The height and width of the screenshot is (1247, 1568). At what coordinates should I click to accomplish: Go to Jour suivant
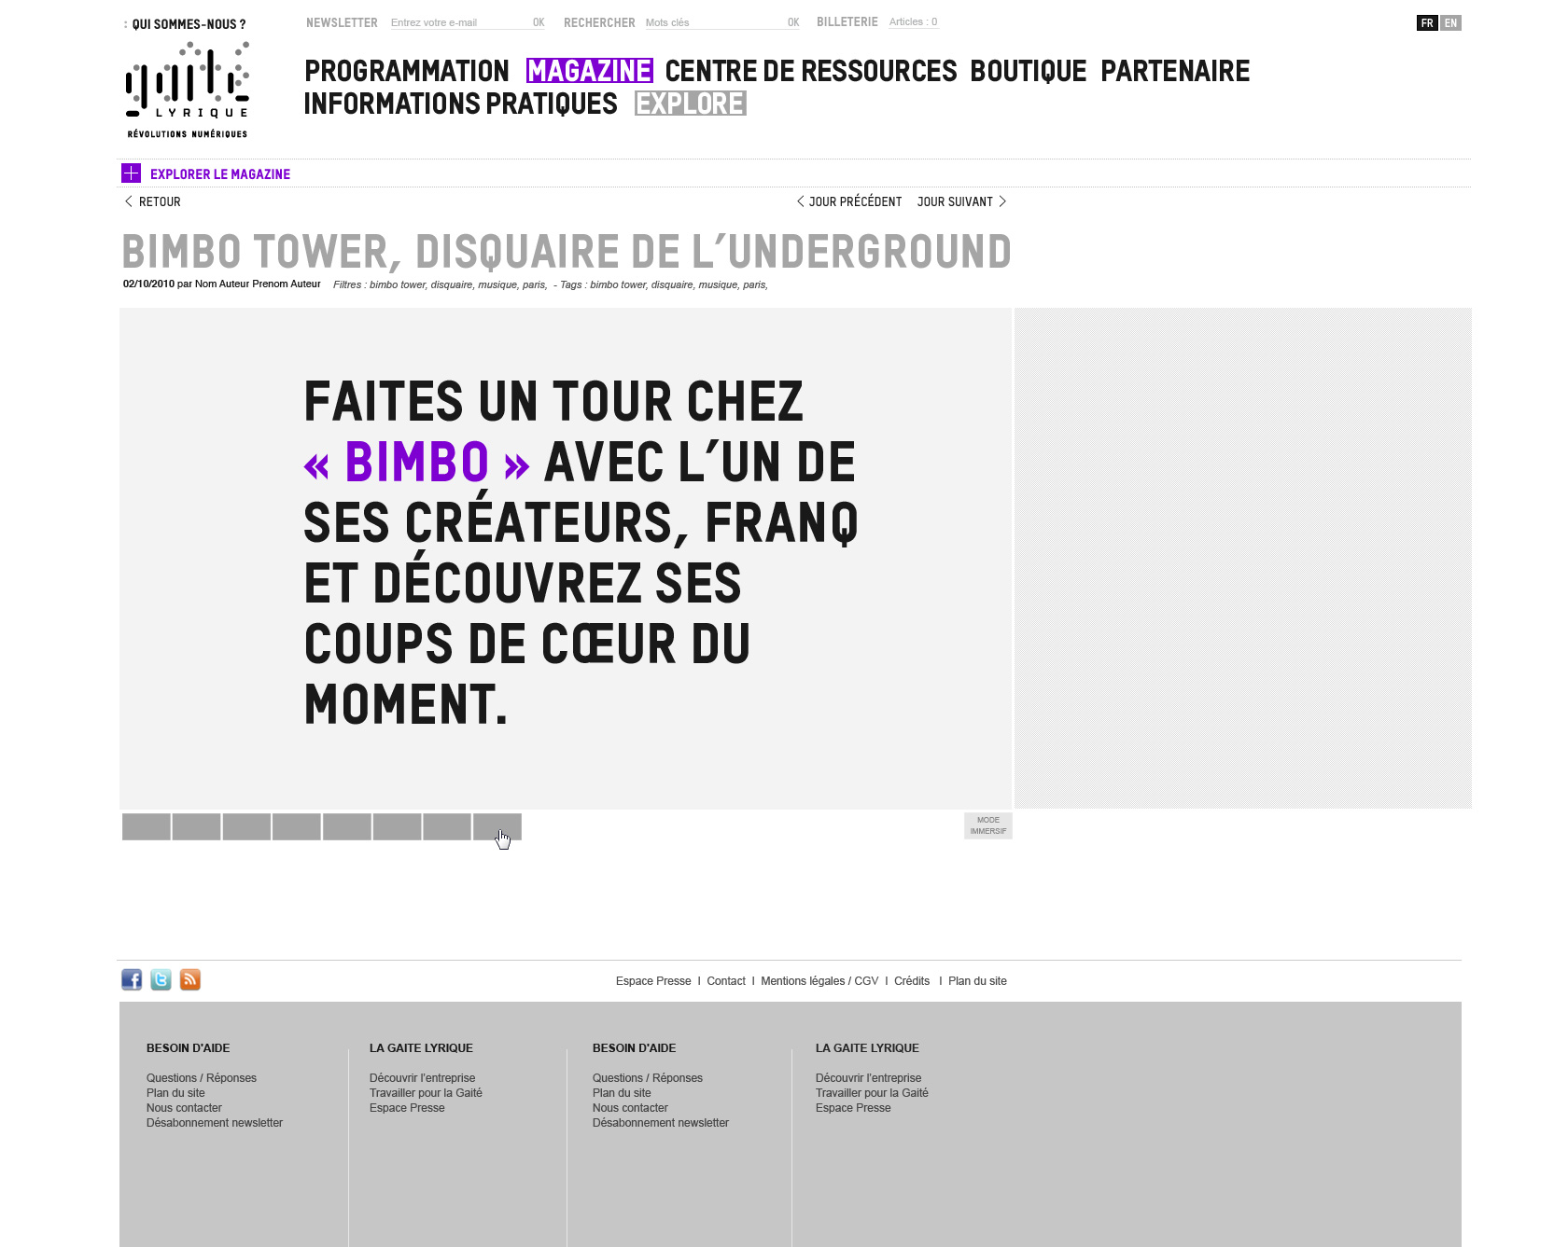962,201
